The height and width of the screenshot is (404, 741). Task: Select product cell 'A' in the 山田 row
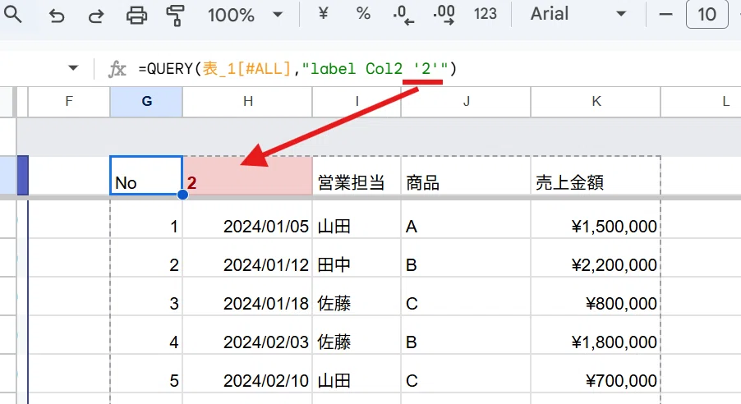point(466,219)
